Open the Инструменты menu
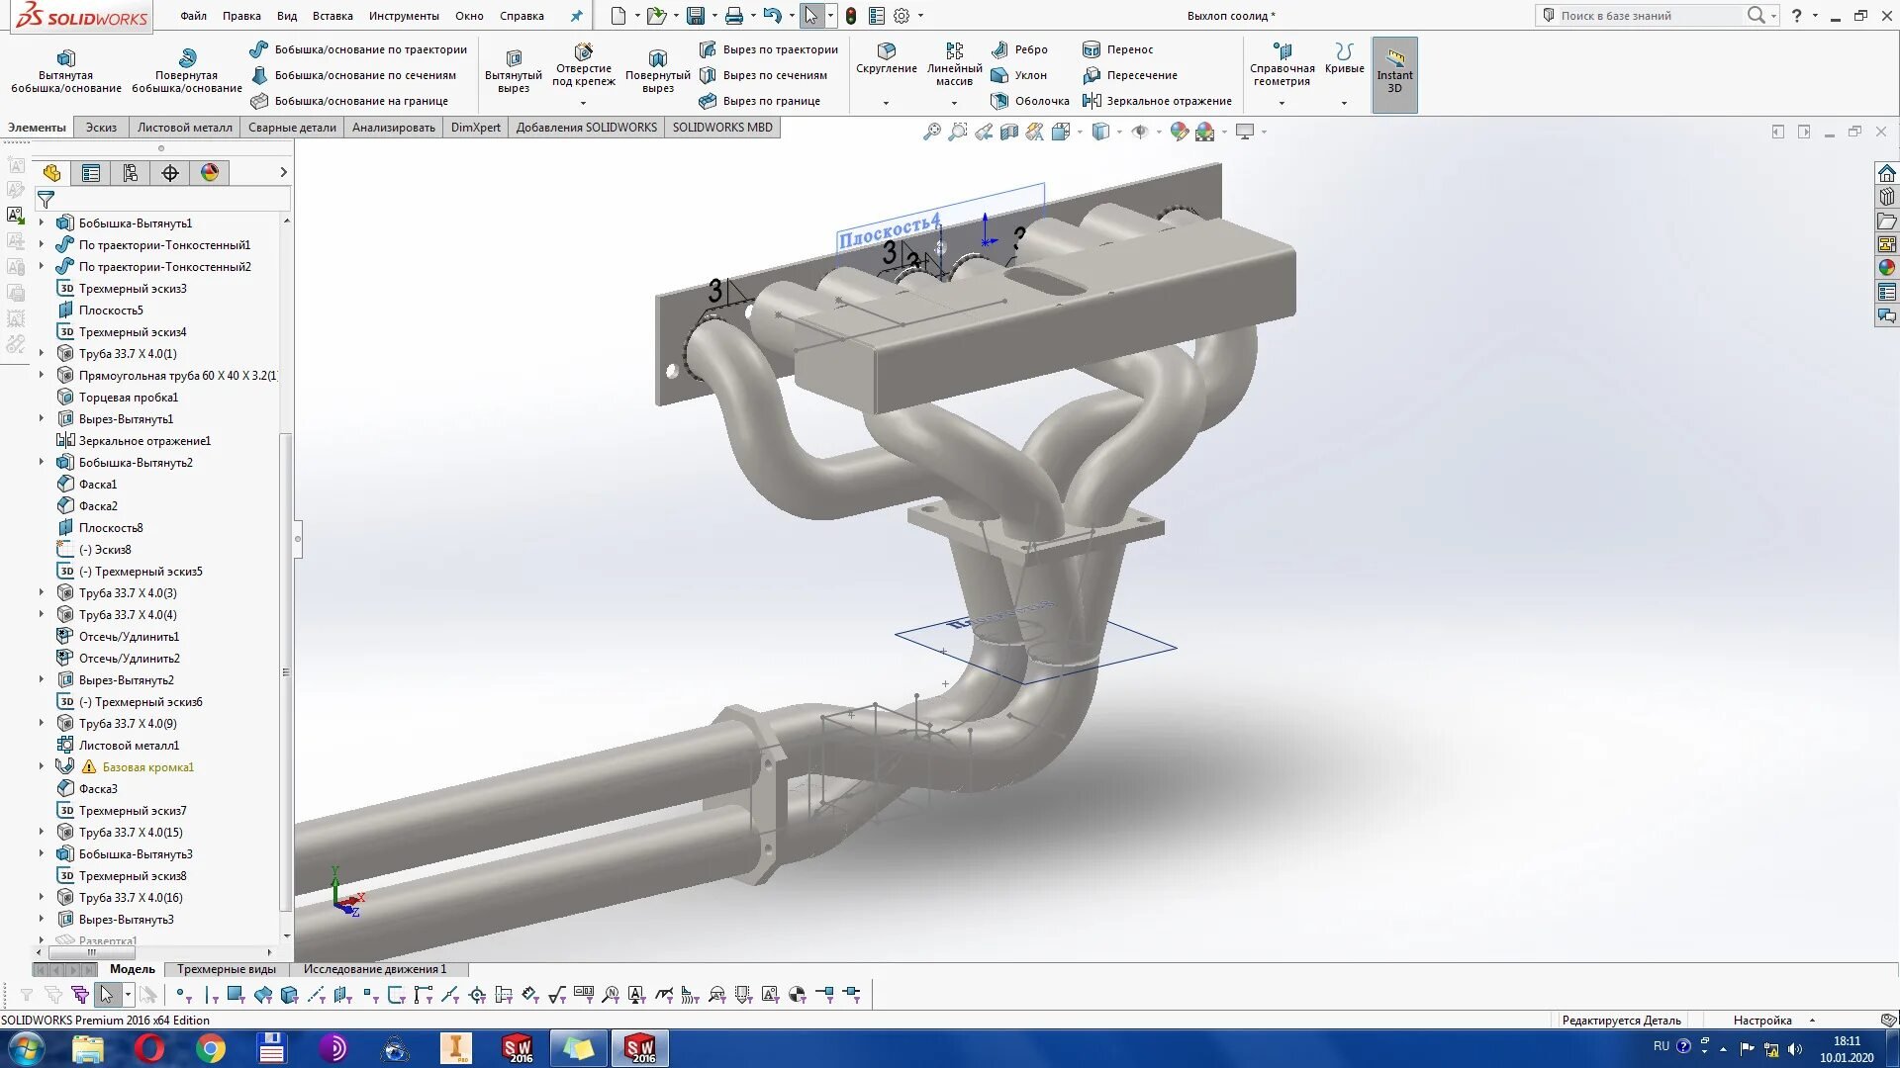This screenshot has height=1068, width=1900. [x=403, y=16]
